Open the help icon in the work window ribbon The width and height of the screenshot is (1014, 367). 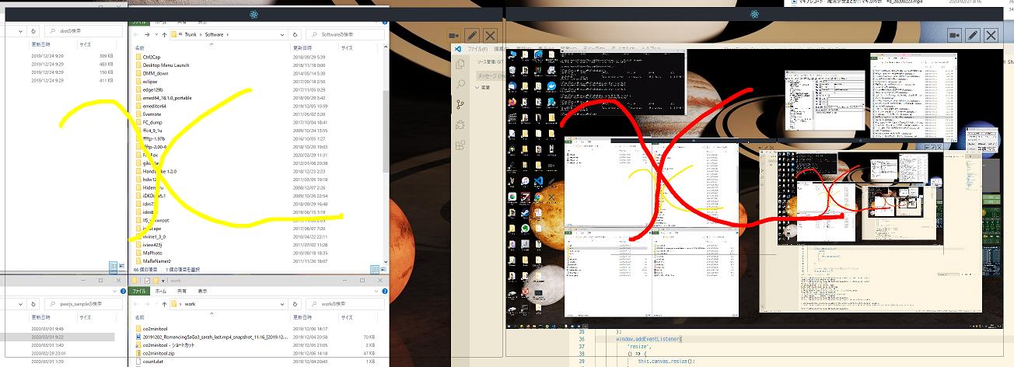tap(384, 291)
